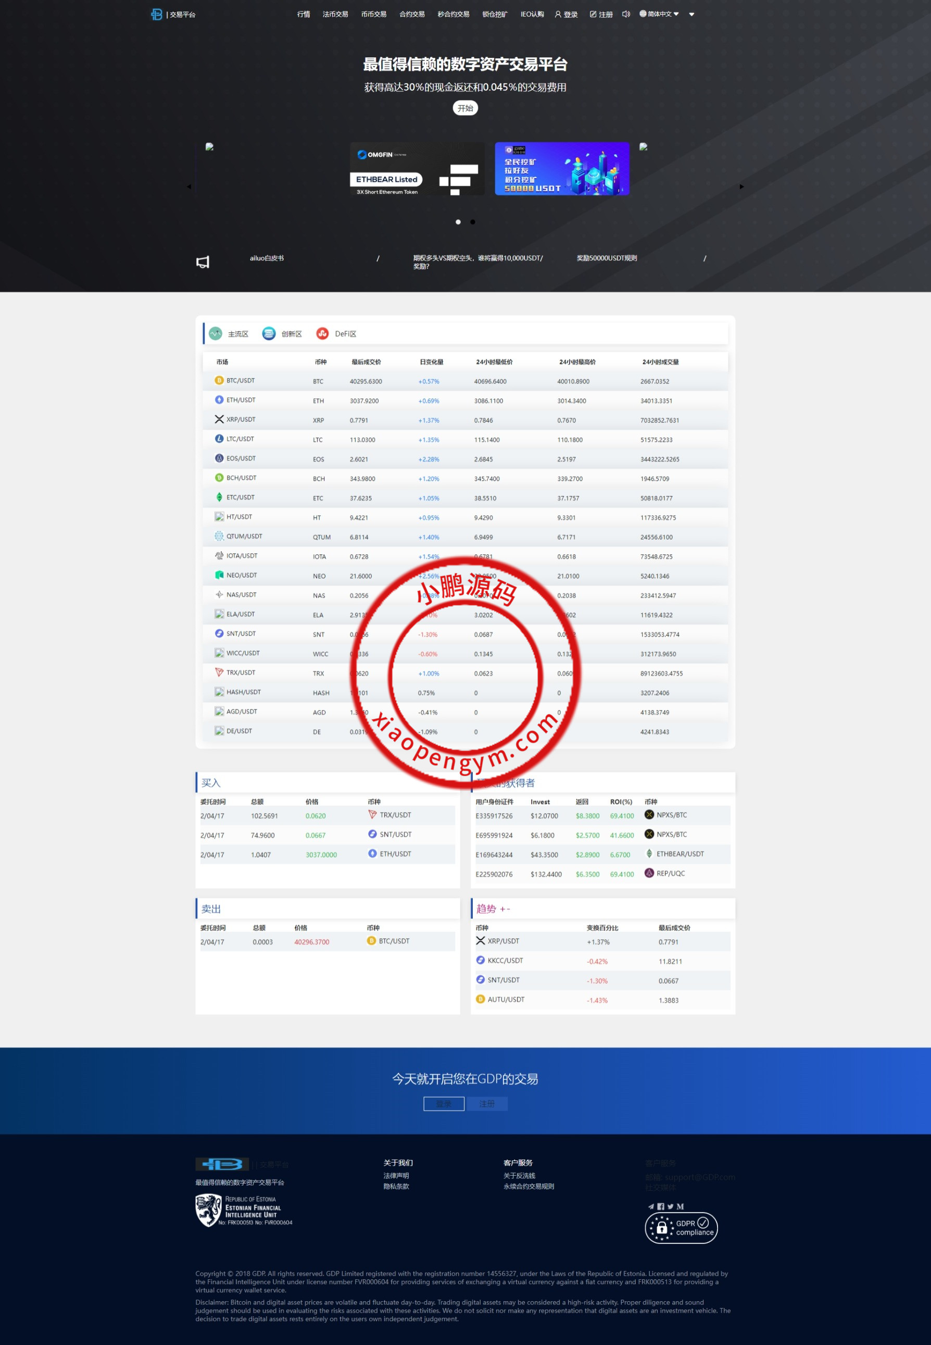
Task: Open the 简体中文 language dropdown
Action: 659,14
